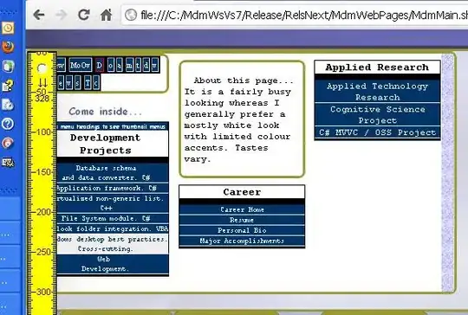Click the small 'm' thumbnail button
The image size is (468, 315).
click(x=129, y=65)
